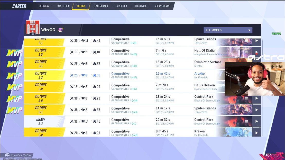Play replay of Spider-Islands 14 m 17 s match

(x=256, y=110)
